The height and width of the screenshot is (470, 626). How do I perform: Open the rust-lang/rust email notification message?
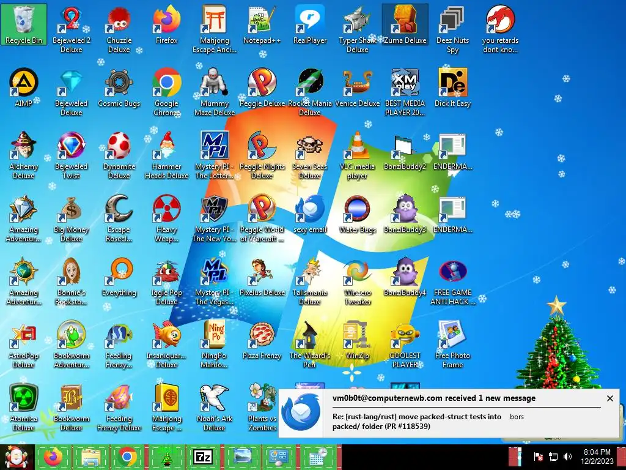(x=417, y=421)
